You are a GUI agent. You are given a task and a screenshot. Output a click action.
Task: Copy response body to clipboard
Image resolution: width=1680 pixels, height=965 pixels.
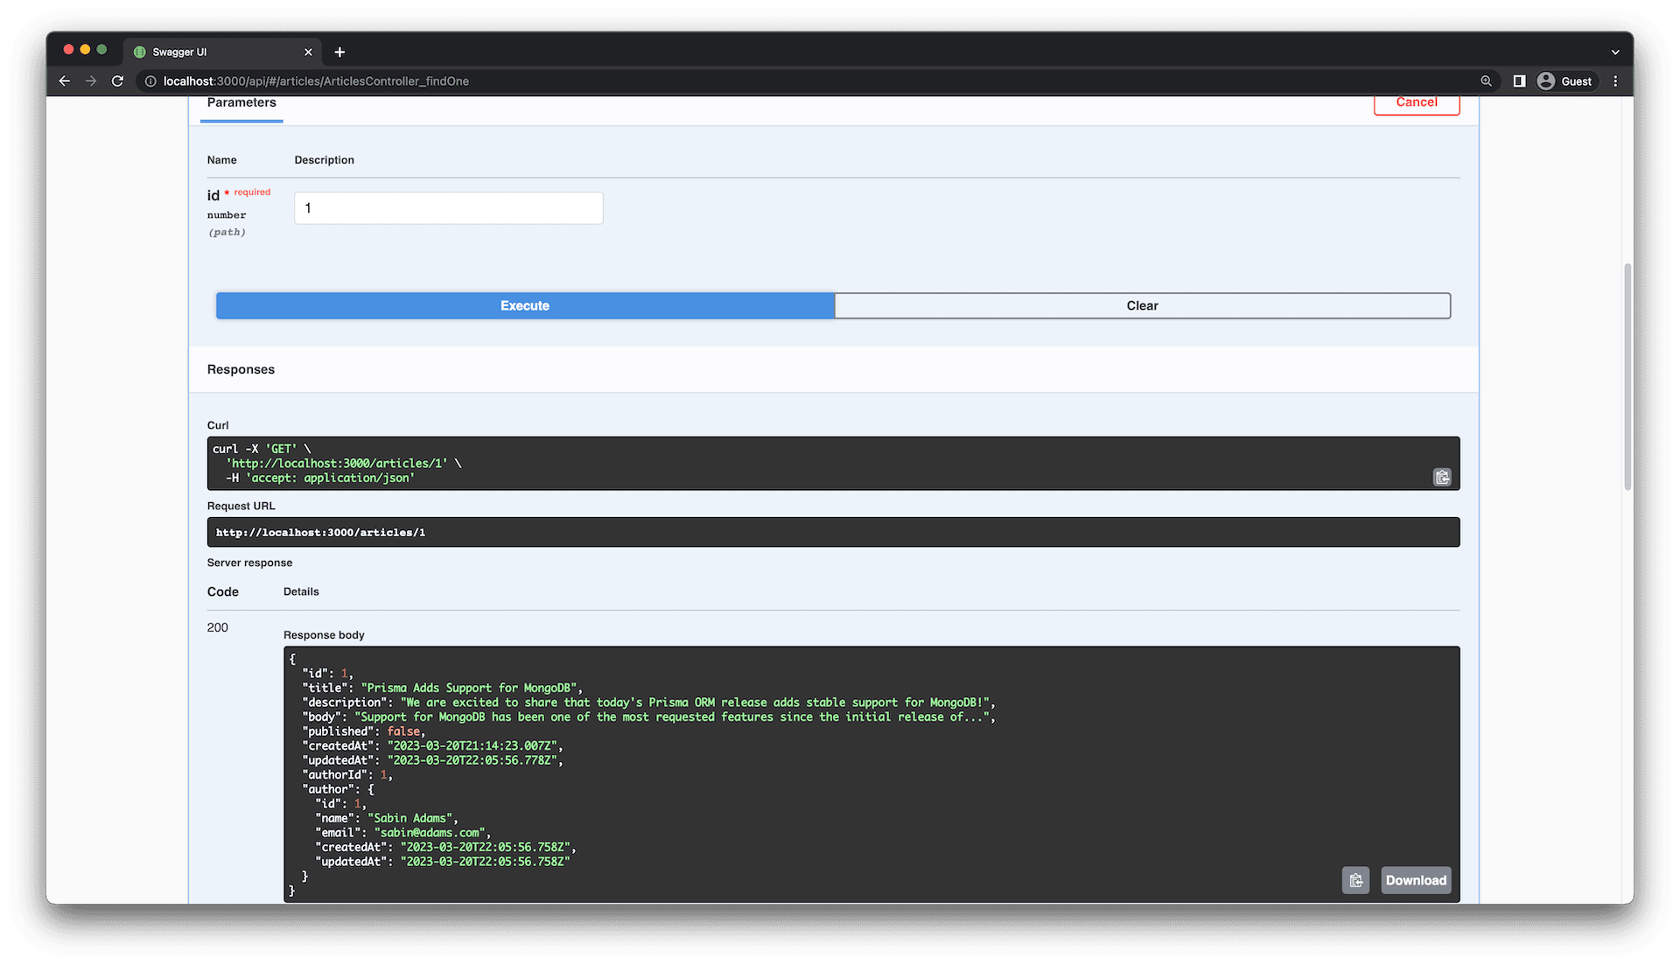[x=1355, y=880]
